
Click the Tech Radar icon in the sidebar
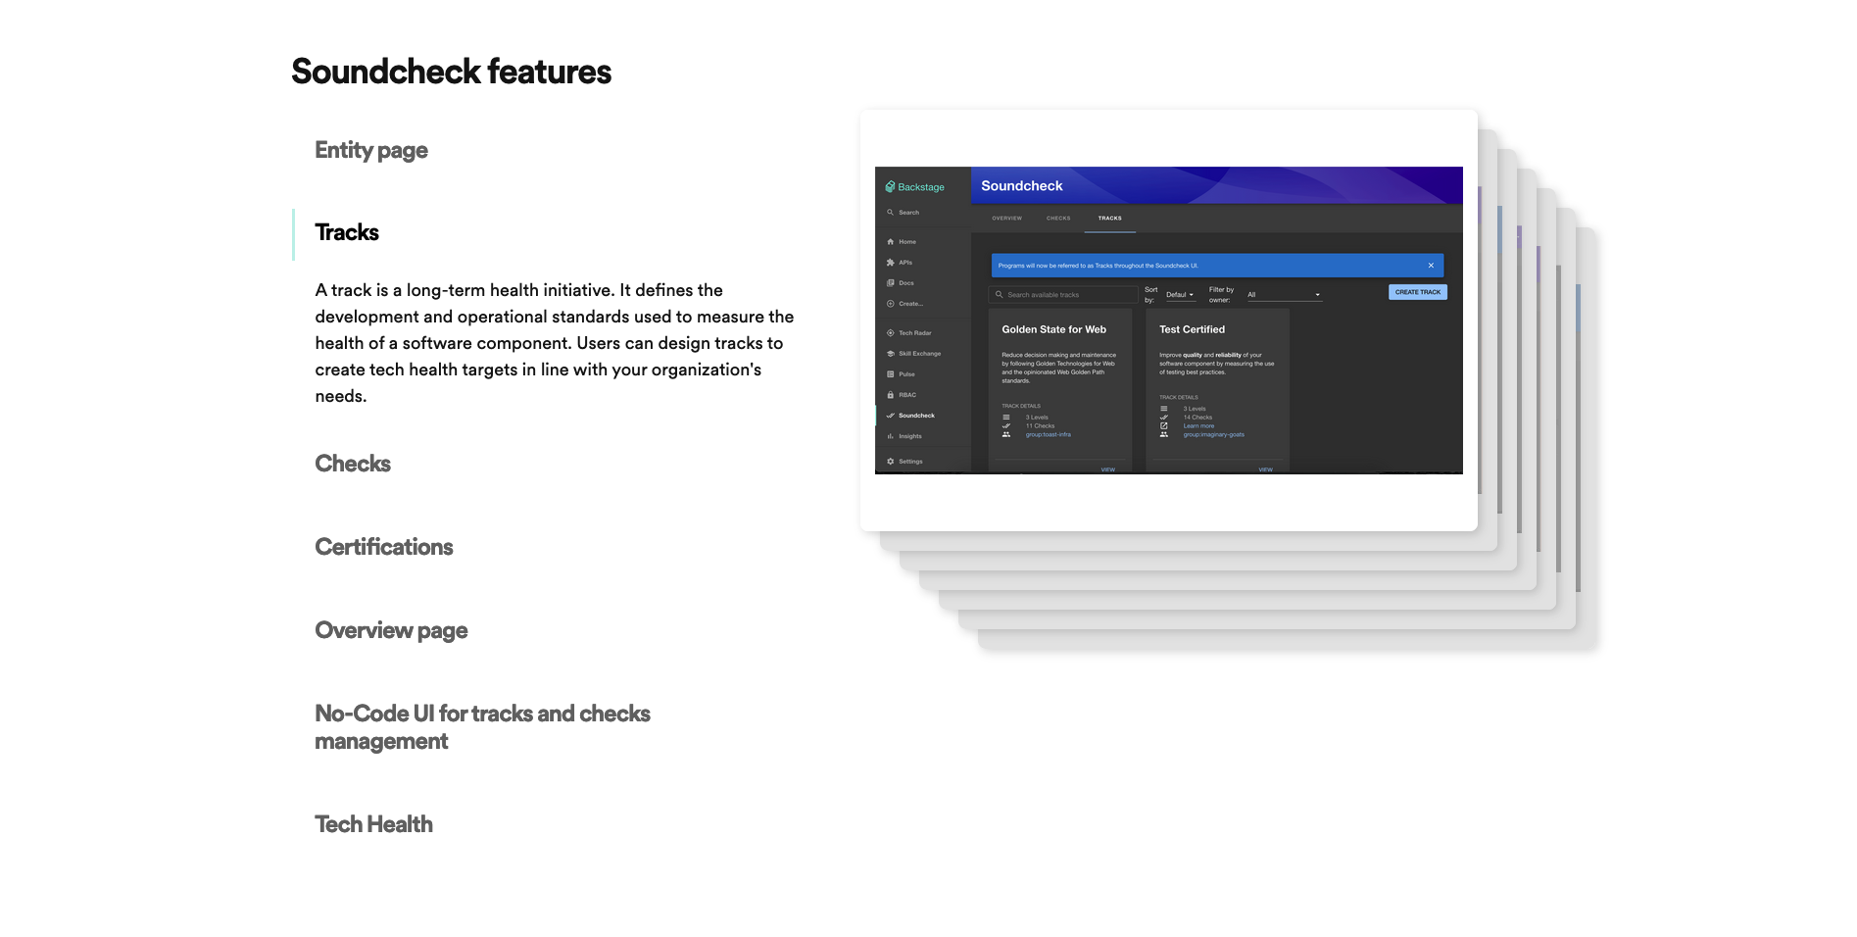coord(890,333)
